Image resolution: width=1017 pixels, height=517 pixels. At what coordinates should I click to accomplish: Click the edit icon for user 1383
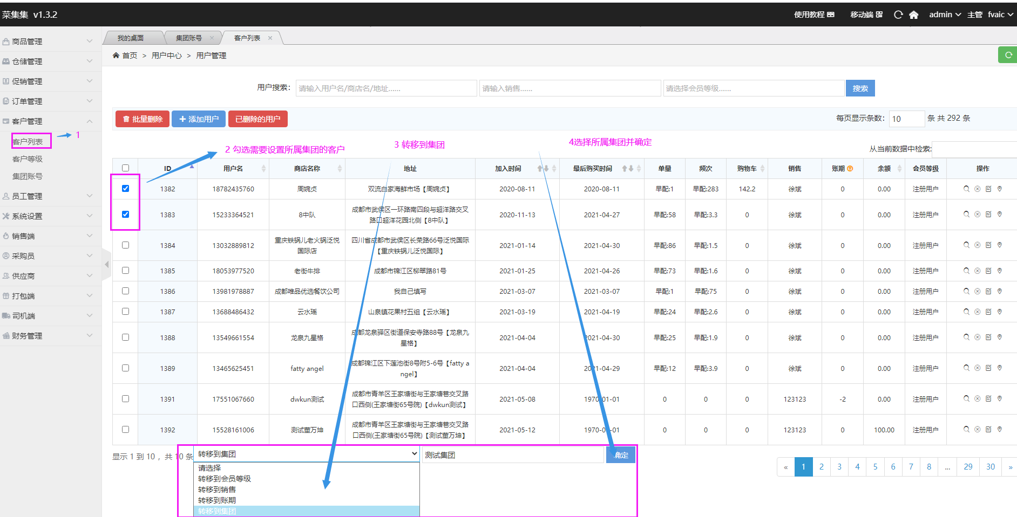(988, 215)
